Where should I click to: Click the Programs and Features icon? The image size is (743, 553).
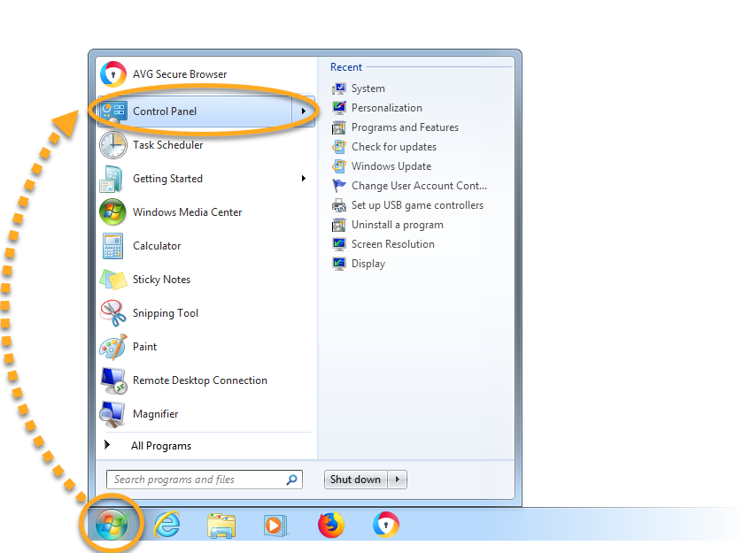coord(339,127)
